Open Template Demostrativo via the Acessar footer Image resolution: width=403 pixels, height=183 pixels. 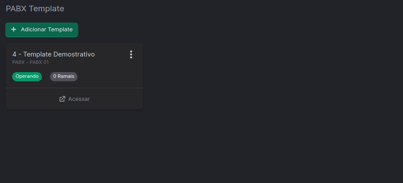click(x=74, y=99)
